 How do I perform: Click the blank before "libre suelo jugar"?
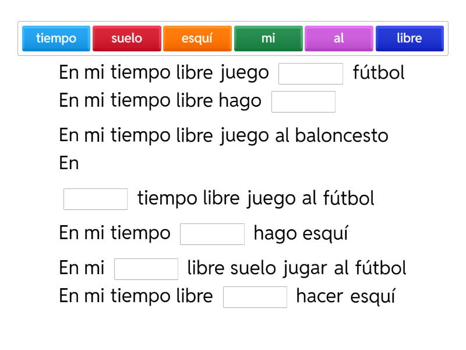146,269
